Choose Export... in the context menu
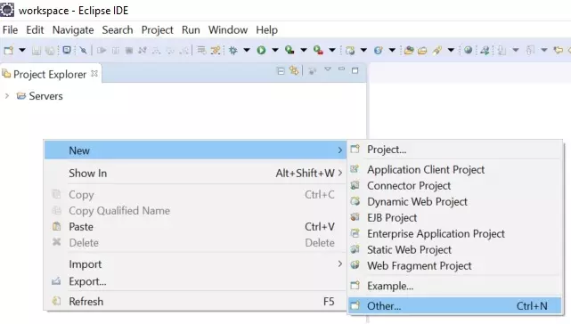The height and width of the screenshot is (324, 571). 195,281
